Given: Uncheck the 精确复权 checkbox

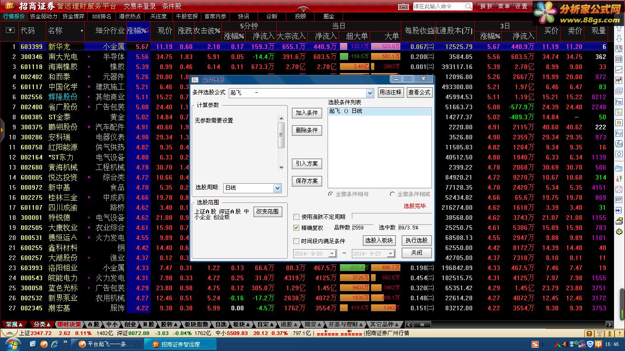Looking at the screenshot, I should click(296, 228).
